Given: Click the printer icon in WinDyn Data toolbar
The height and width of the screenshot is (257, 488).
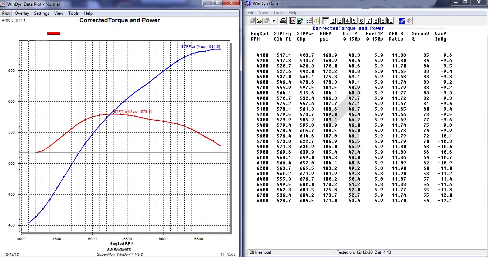Looking at the screenshot, I should [283, 20].
